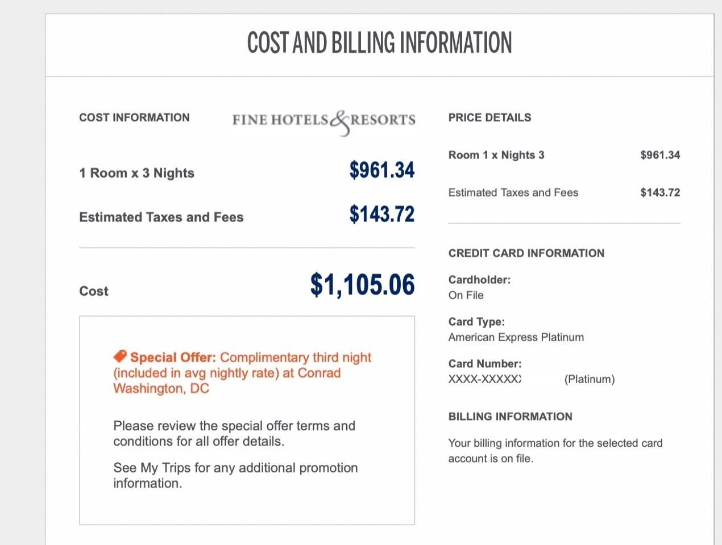
Task: Click the American Express Platinum card type
Action: point(516,337)
